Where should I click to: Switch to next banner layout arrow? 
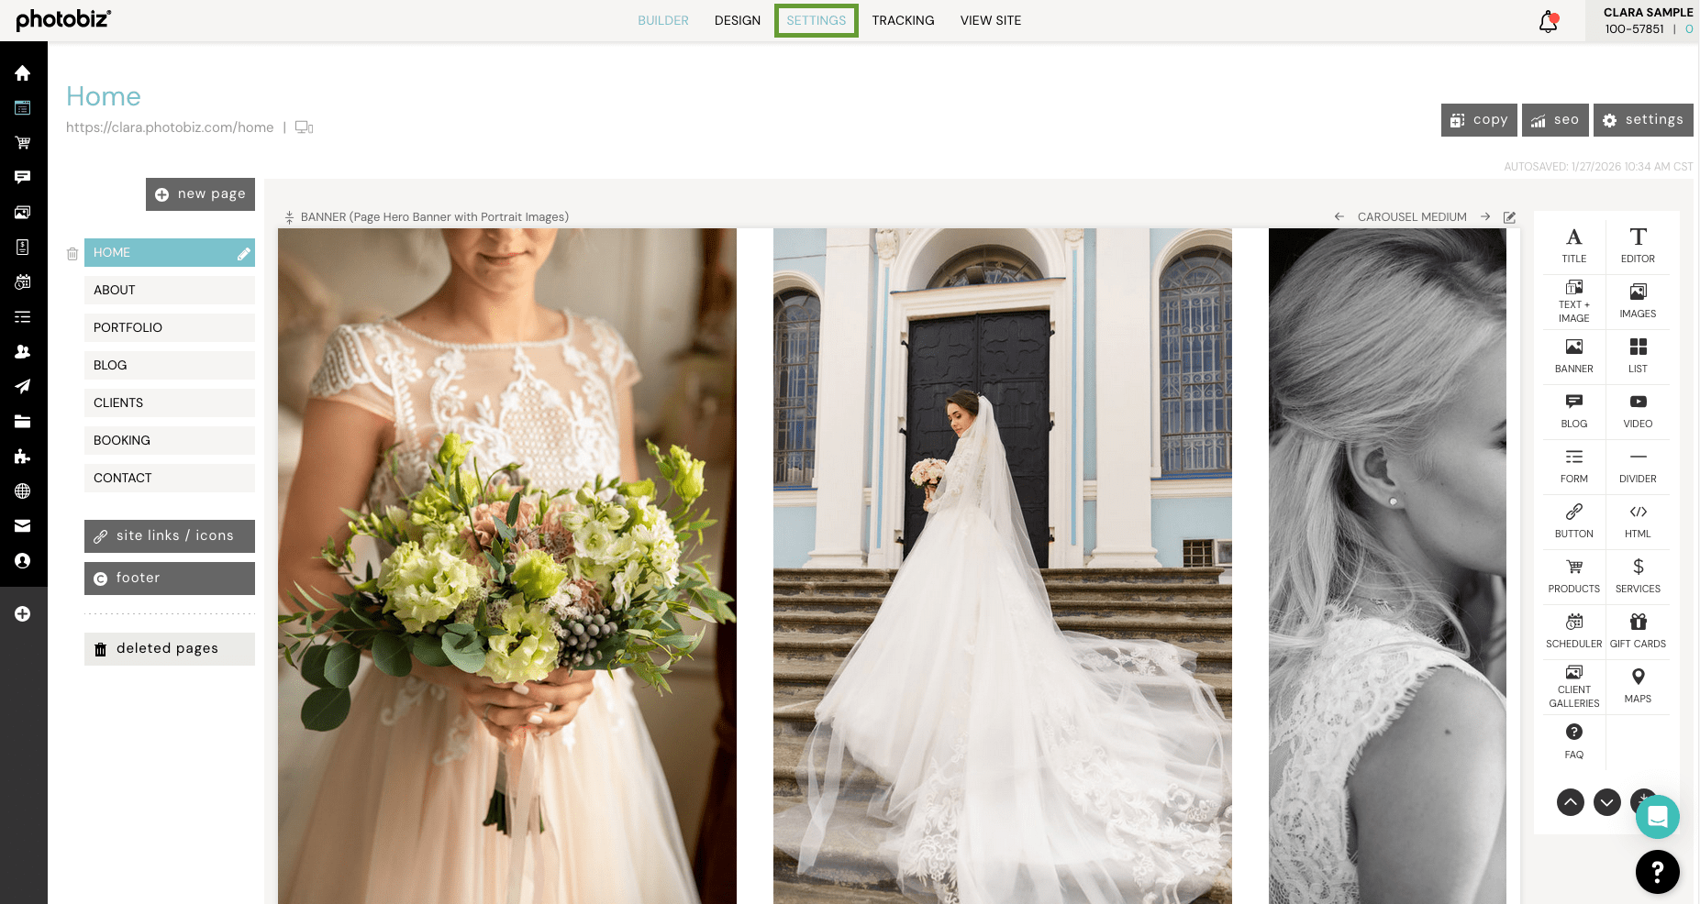click(1485, 216)
